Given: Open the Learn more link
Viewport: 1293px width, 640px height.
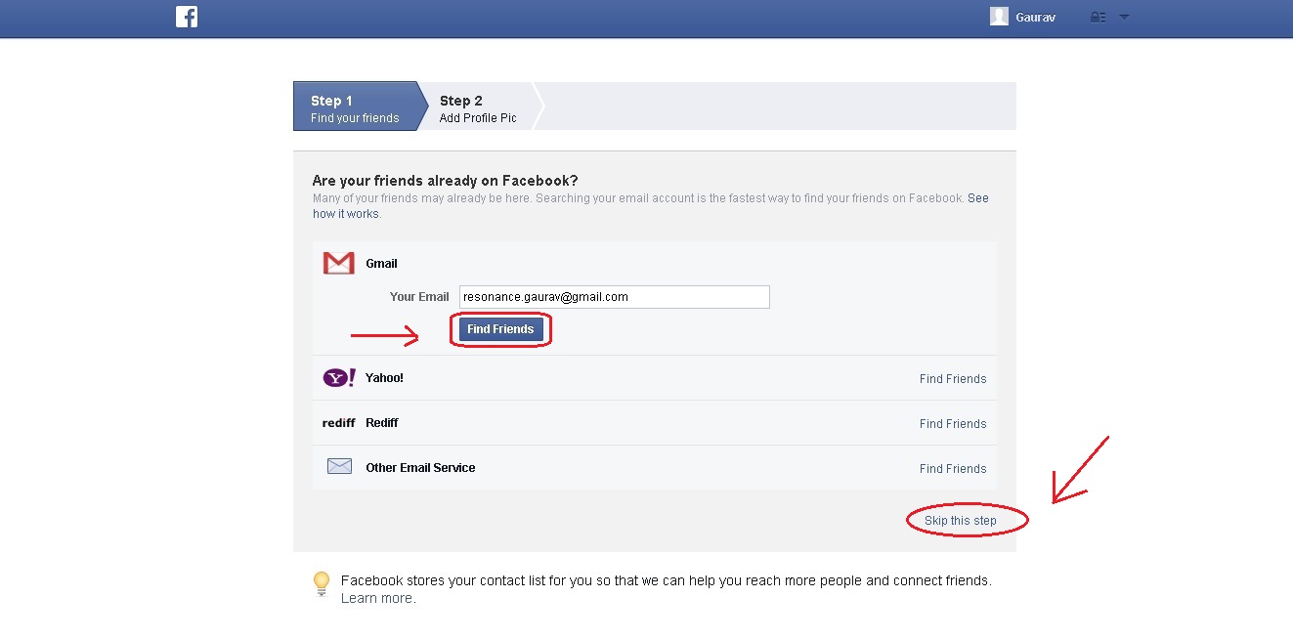Looking at the screenshot, I should [376, 598].
